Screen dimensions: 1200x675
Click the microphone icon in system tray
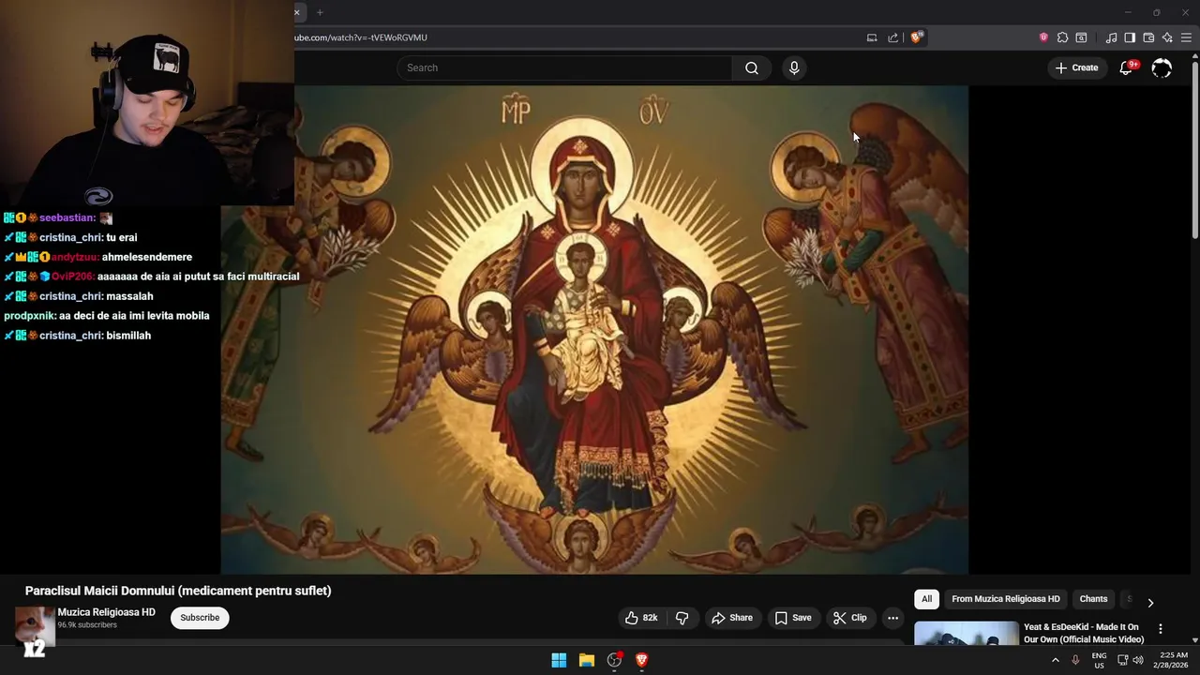tap(1075, 660)
